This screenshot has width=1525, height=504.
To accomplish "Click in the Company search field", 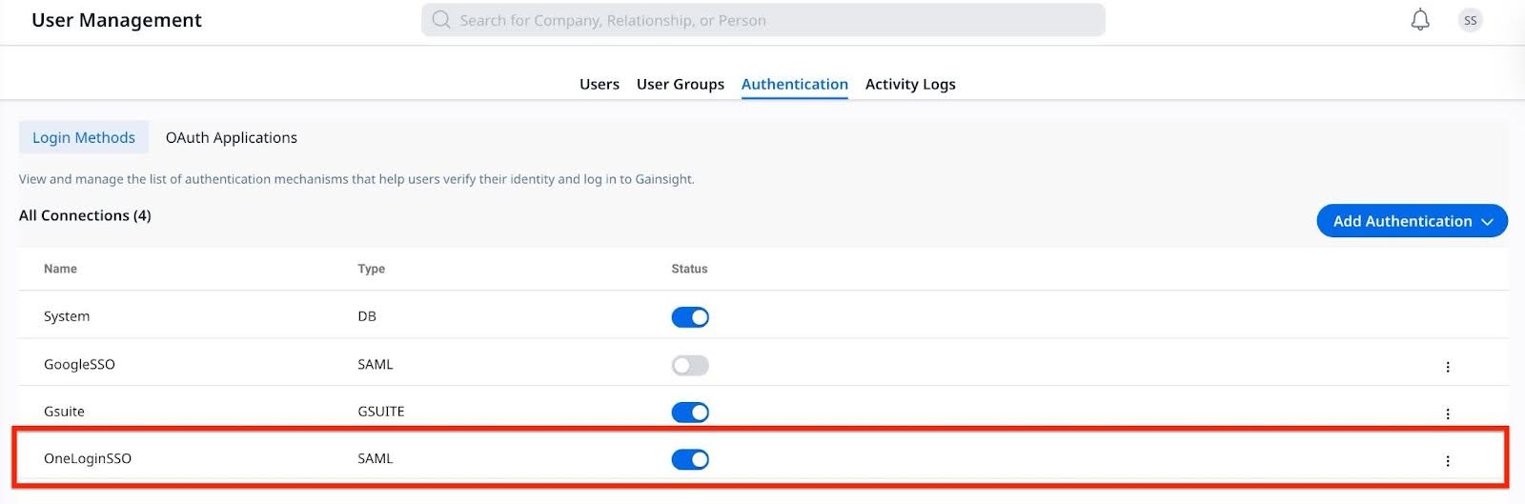I will point(762,20).
